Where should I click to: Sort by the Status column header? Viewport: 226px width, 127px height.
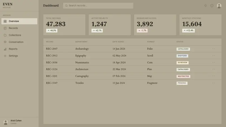pos(180,42)
